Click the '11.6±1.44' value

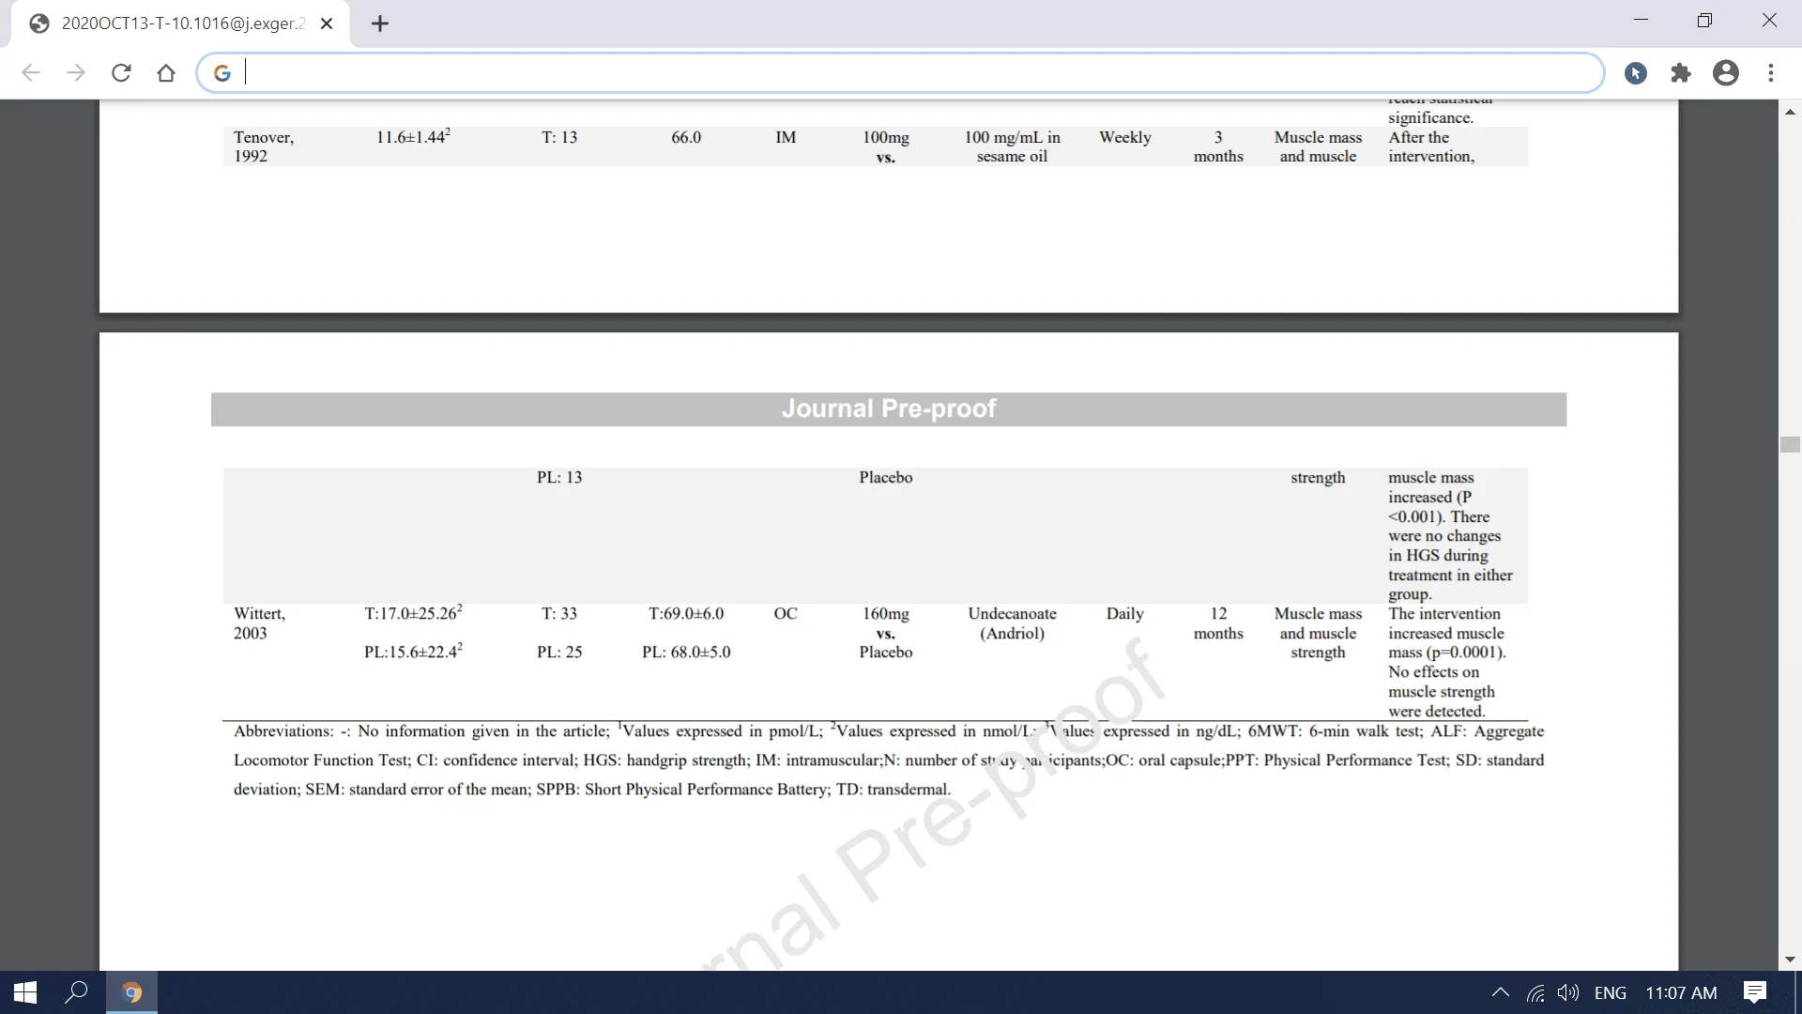click(413, 137)
